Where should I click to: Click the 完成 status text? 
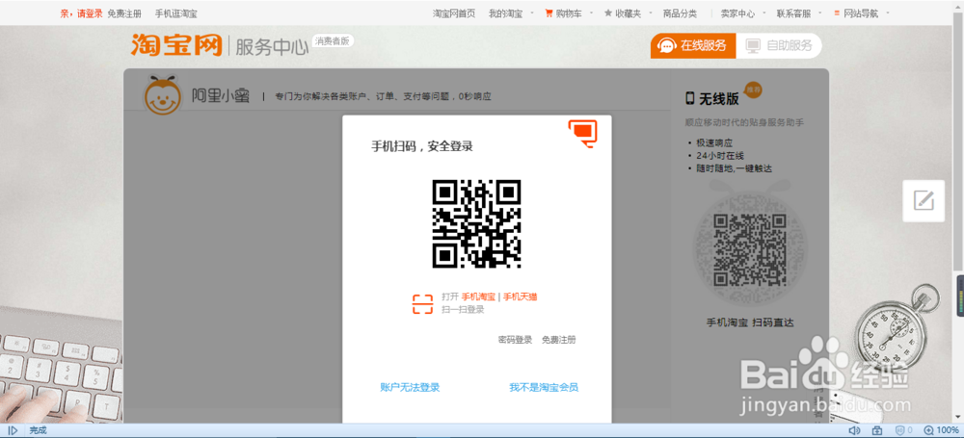click(39, 430)
